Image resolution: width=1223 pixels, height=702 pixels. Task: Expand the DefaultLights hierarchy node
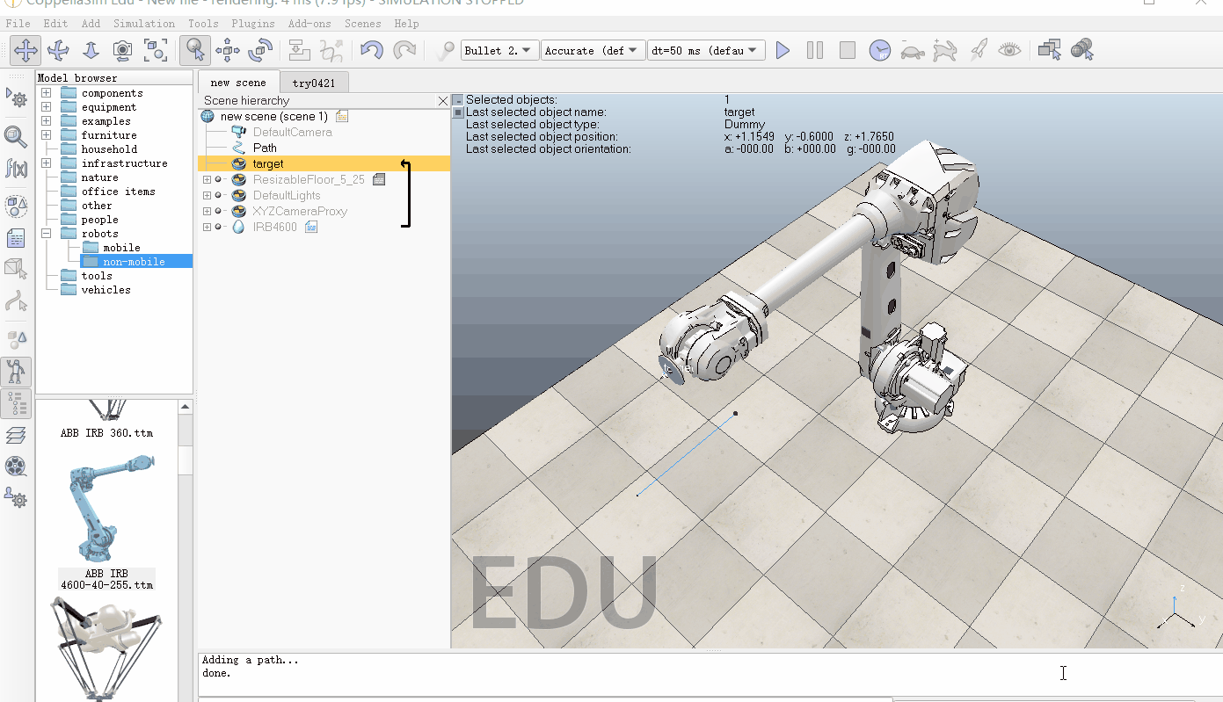tap(207, 195)
